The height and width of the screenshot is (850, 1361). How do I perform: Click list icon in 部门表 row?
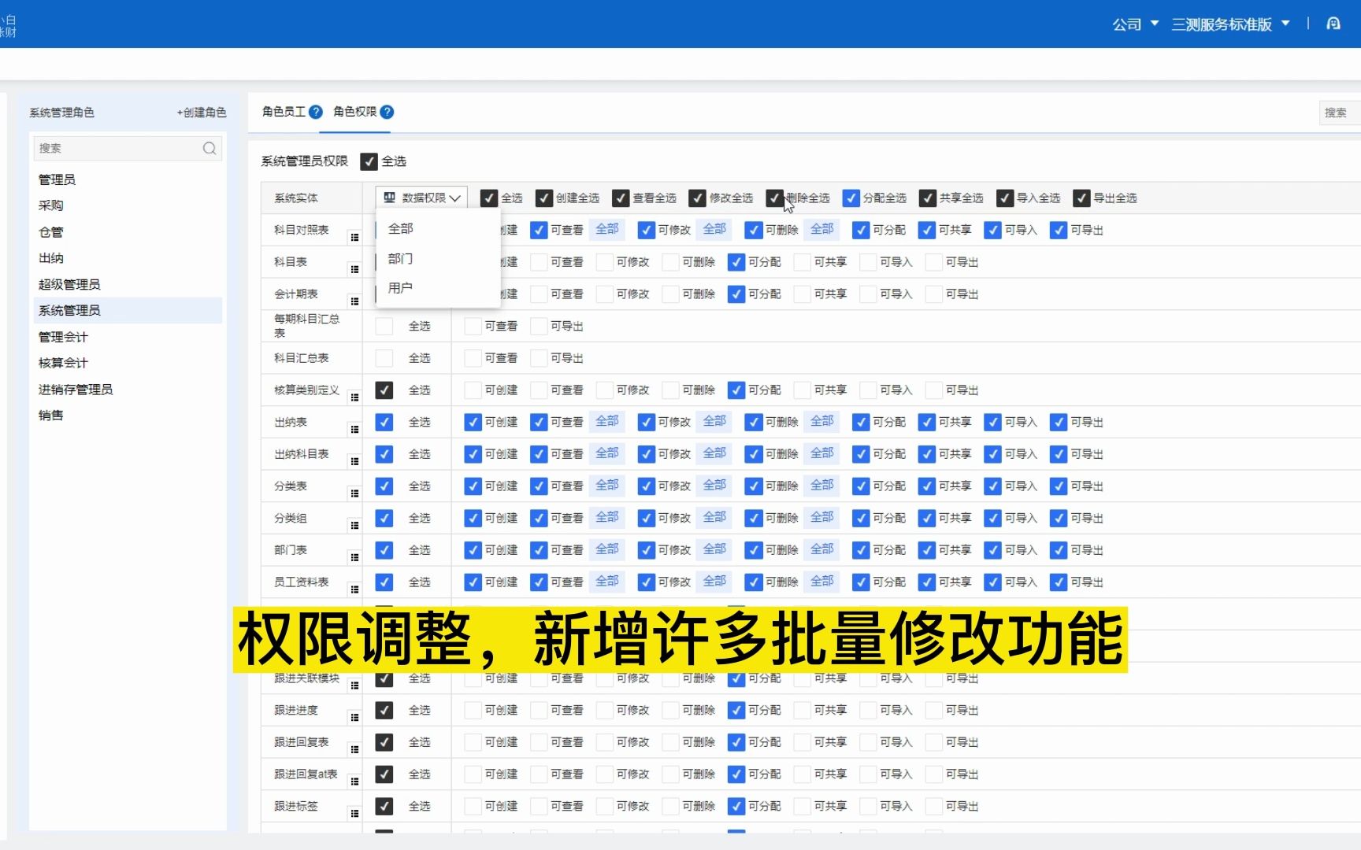click(x=354, y=557)
